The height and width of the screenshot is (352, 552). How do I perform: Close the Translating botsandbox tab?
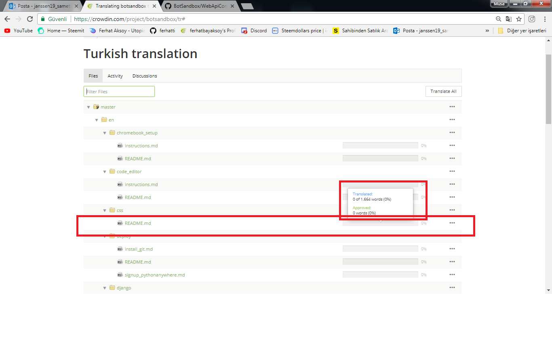(154, 6)
